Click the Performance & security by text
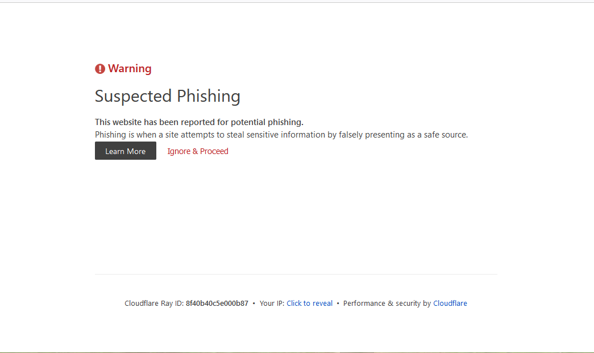The width and height of the screenshot is (594, 353). (387, 304)
